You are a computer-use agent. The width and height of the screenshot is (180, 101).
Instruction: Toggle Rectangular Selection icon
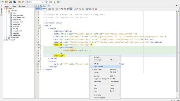74,9
